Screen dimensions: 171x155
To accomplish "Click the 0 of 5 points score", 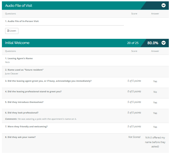I will click(x=134, y=91).
